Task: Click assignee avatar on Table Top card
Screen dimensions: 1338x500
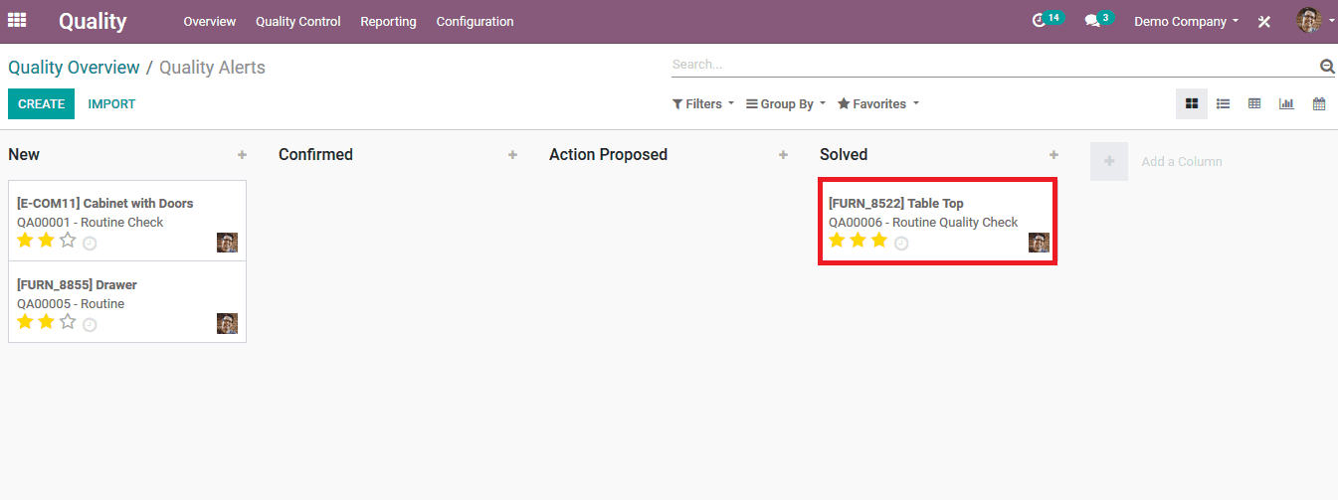Action: tap(1039, 243)
